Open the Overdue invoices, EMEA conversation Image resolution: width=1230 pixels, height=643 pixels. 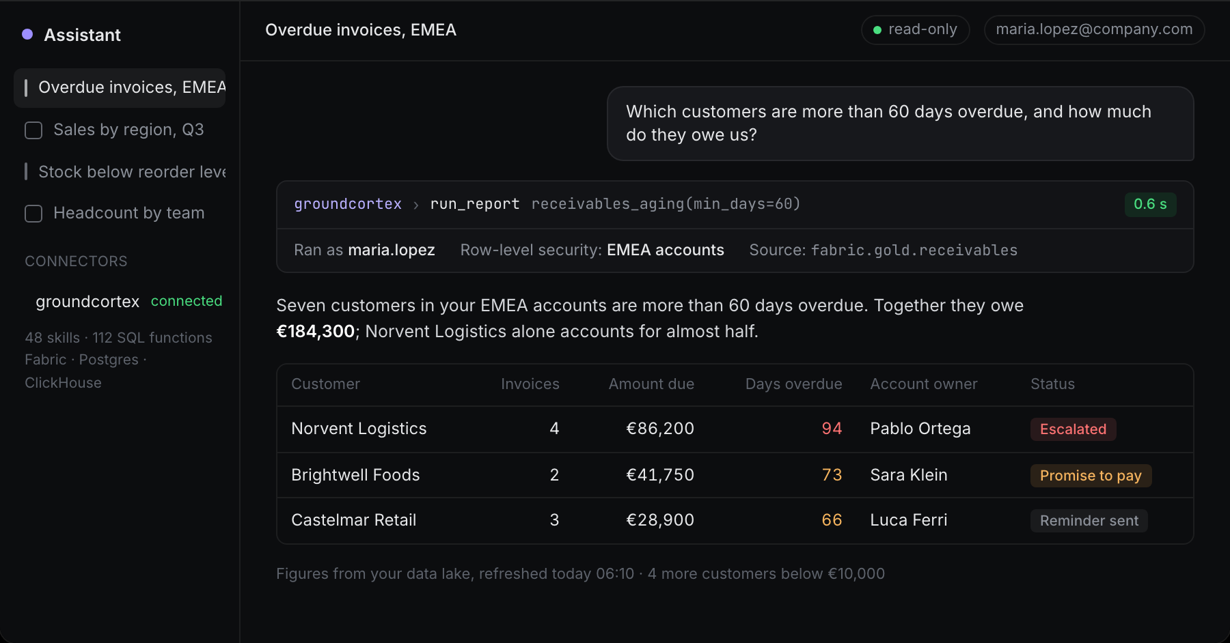click(x=120, y=87)
